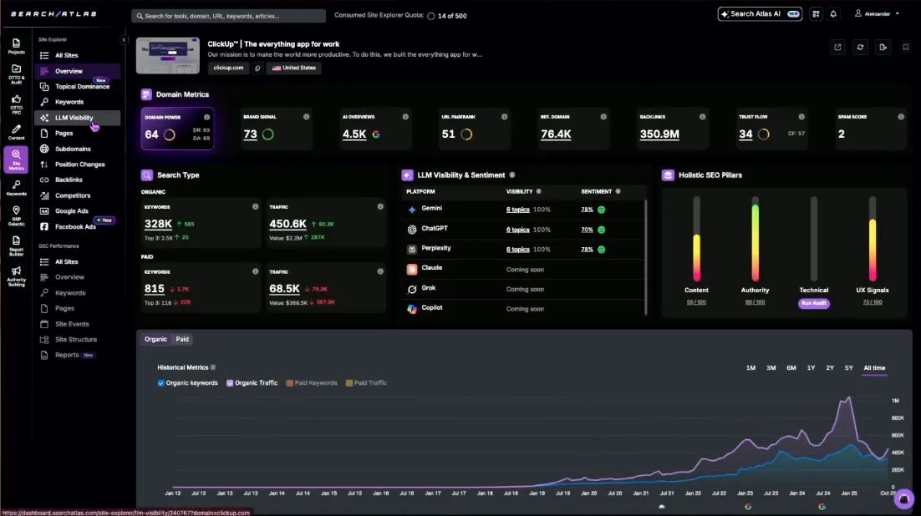Image resolution: width=921 pixels, height=516 pixels.
Task: Open the Aleksandar account dropdown
Action: tap(876, 13)
